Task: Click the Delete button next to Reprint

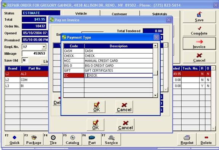Action: point(206,139)
